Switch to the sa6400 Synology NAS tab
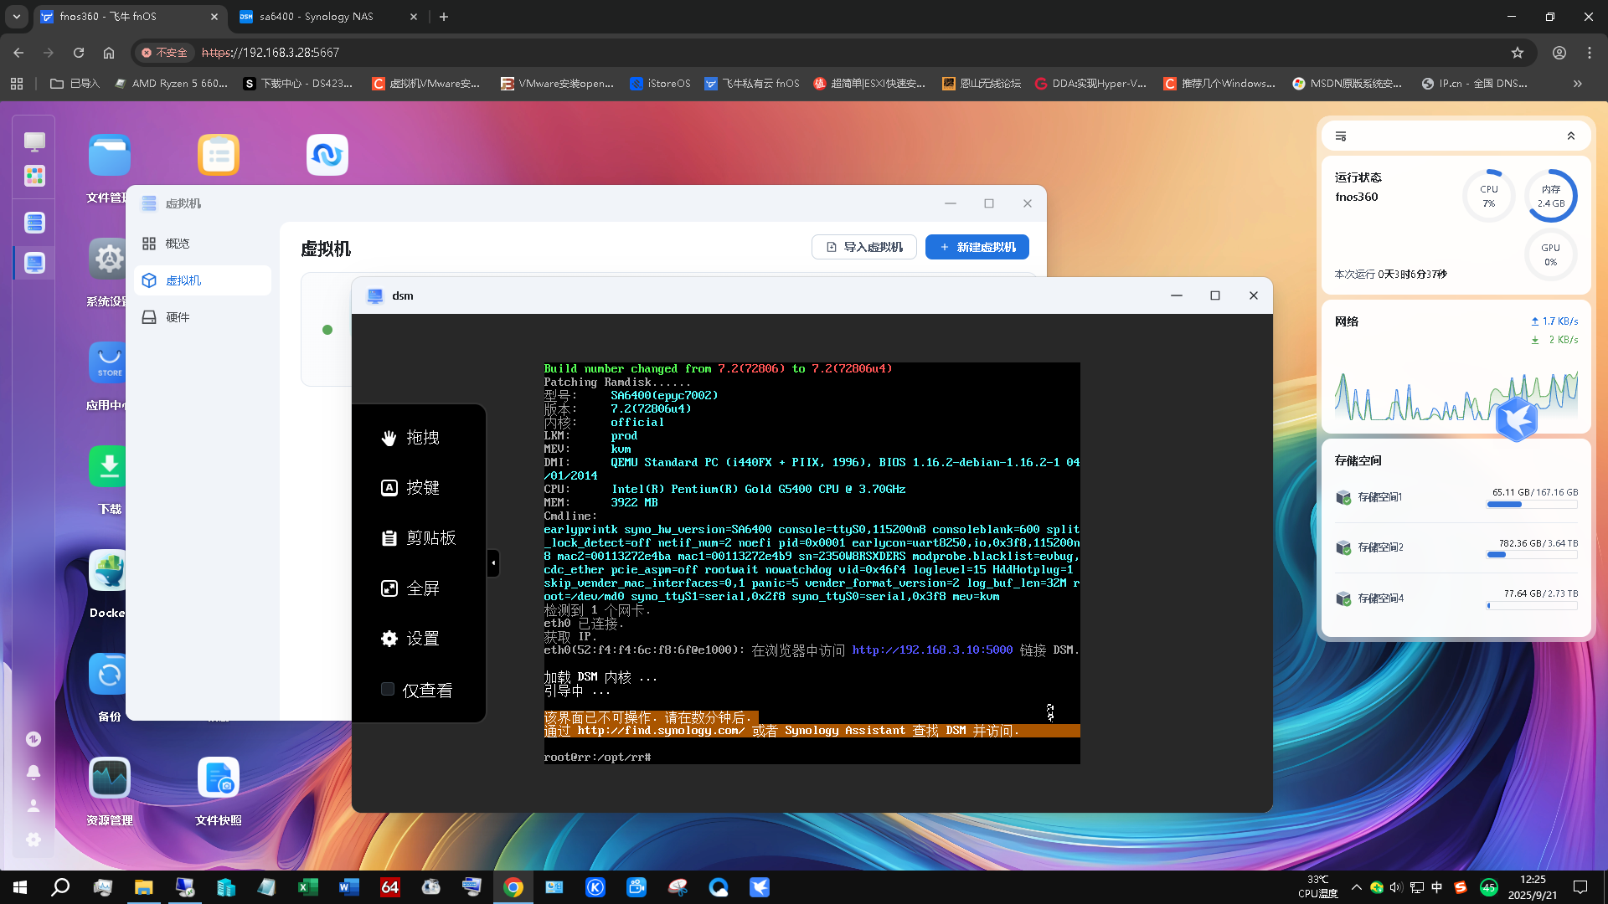1608x904 pixels. tap(317, 17)
